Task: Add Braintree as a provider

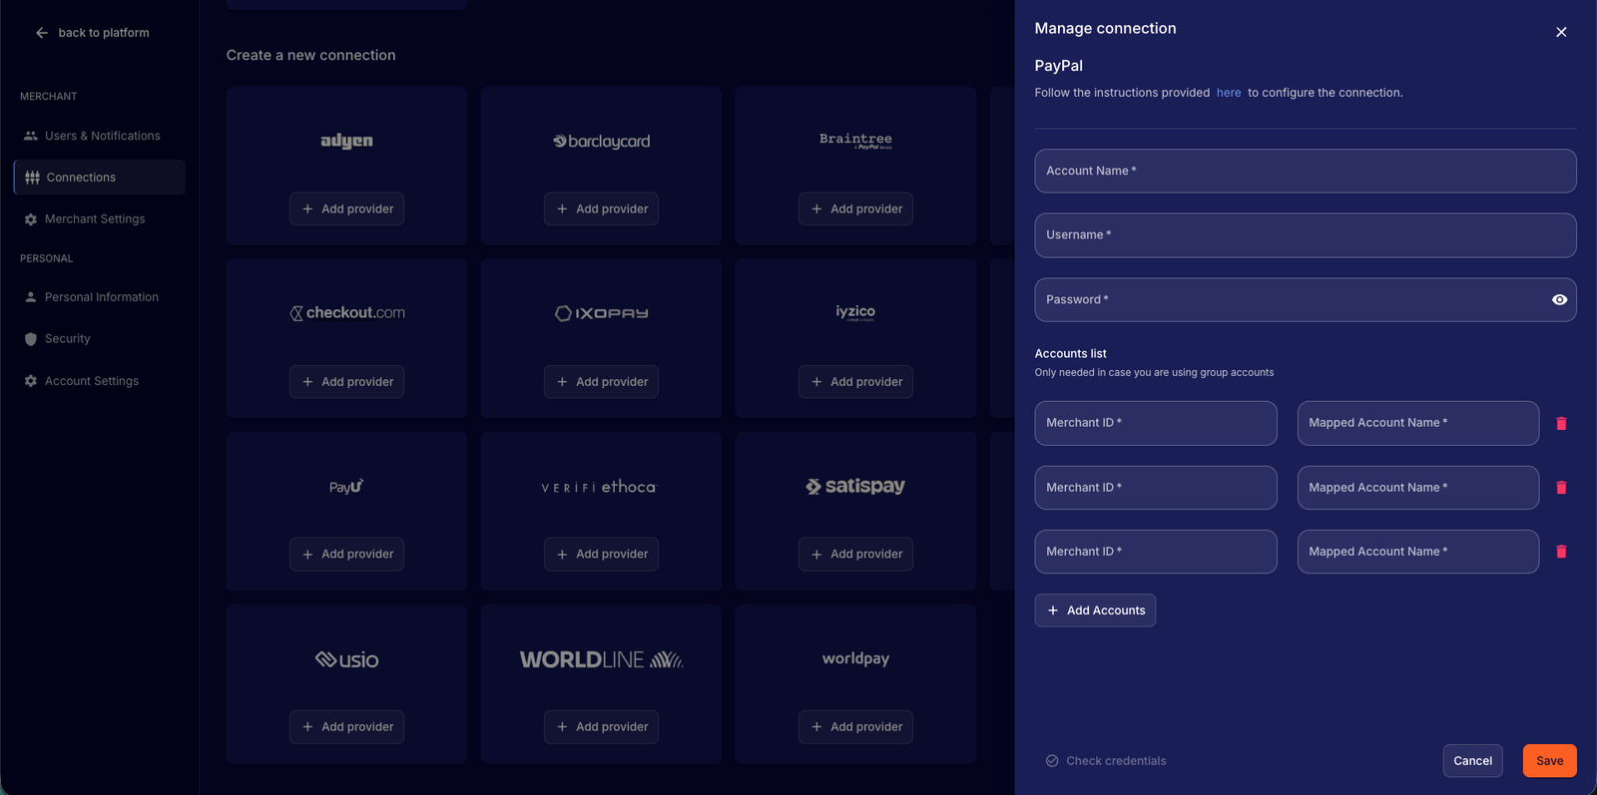Action: (x=855, y=209)
